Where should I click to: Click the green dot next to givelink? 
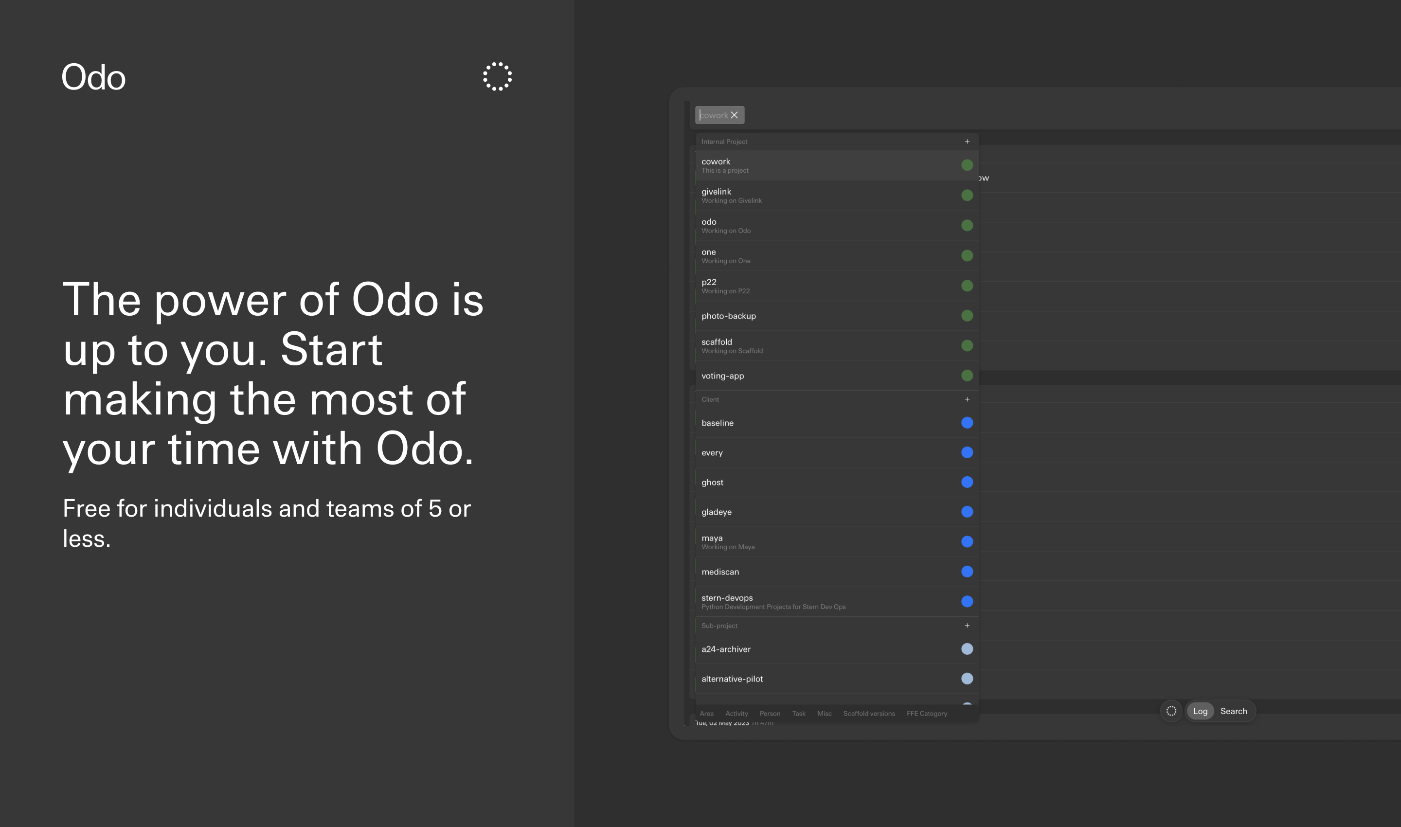point(968,195)
